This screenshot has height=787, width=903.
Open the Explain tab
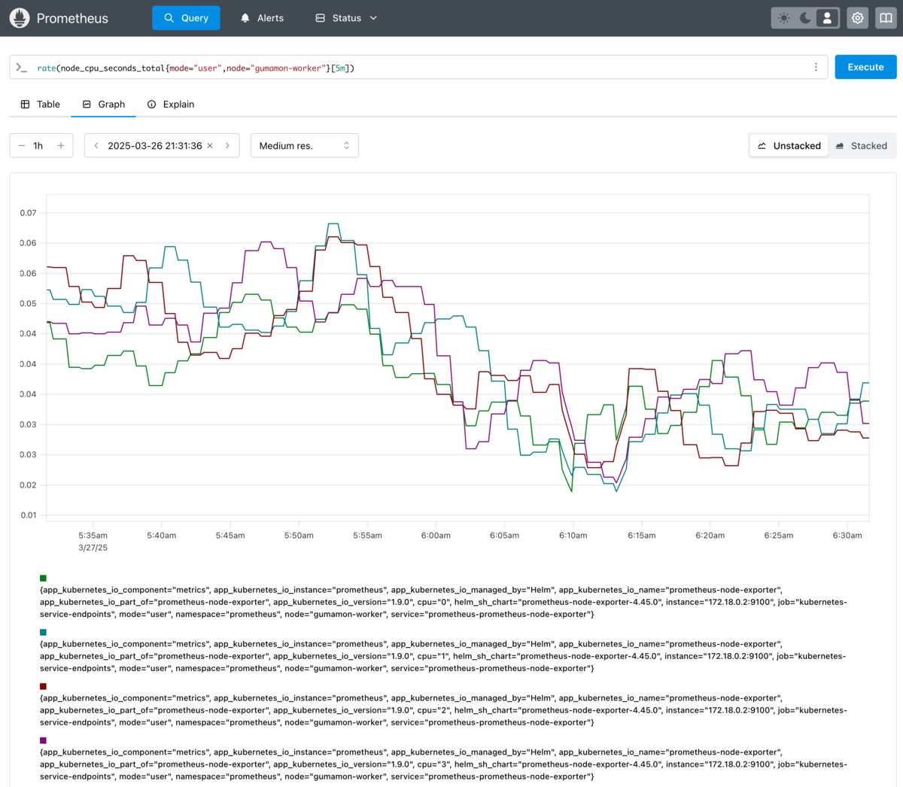click(x=171, y=105)
